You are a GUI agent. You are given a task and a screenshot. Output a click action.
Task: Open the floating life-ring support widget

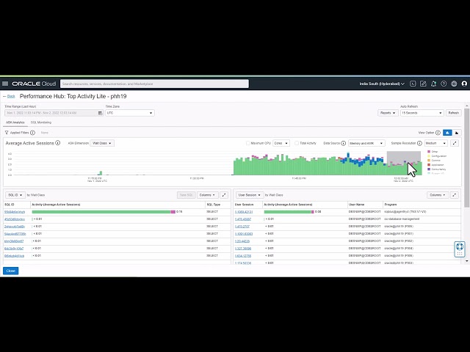point(460,249)
